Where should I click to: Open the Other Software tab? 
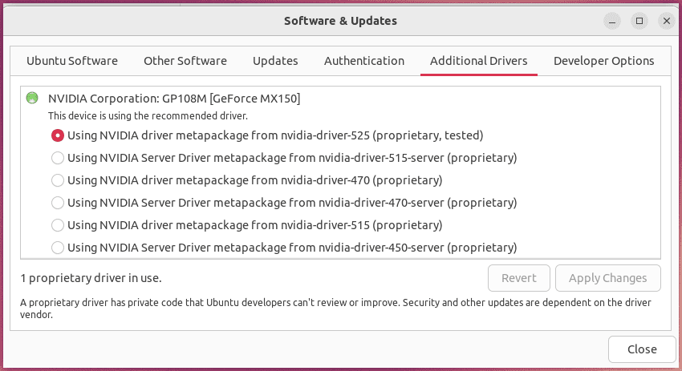pyautogui.click(x=185, y=61)
